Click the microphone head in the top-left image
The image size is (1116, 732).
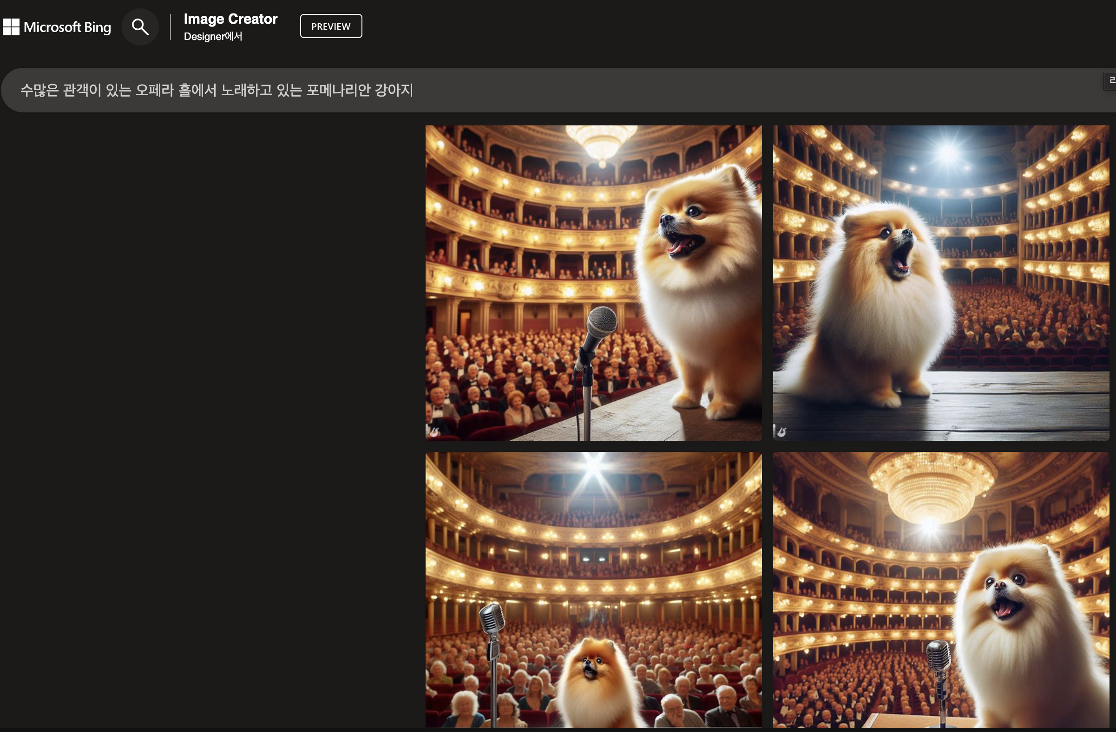click(x=602, y=321)
